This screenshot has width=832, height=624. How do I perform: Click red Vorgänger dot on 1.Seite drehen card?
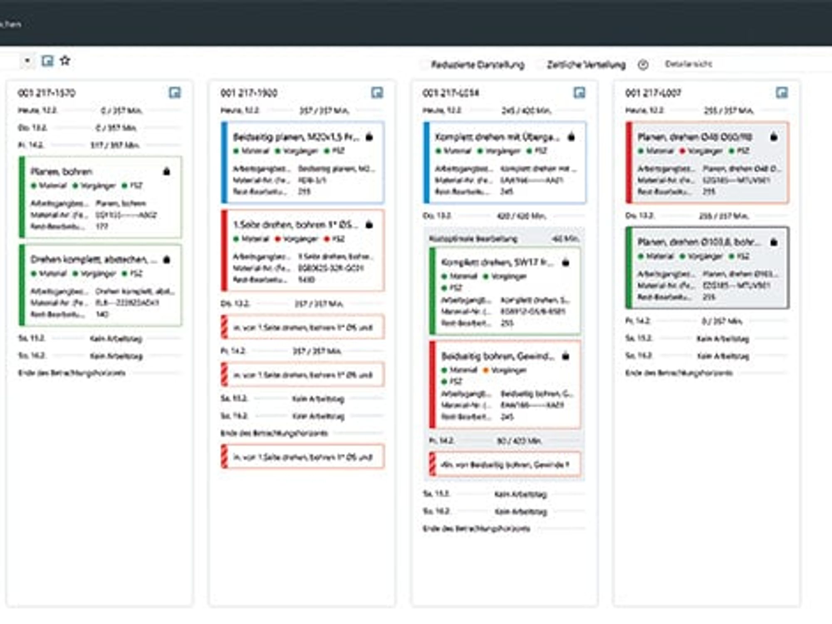[277, 239]
